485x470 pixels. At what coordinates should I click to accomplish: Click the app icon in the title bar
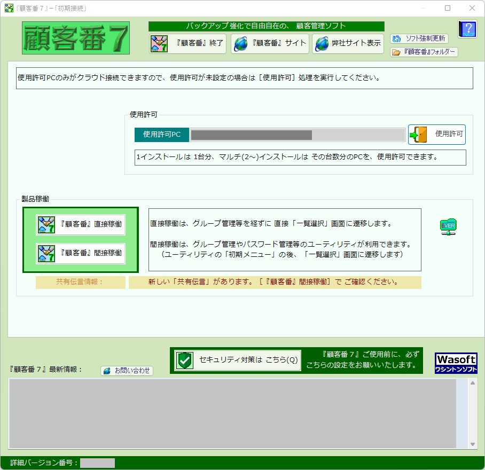9,8
